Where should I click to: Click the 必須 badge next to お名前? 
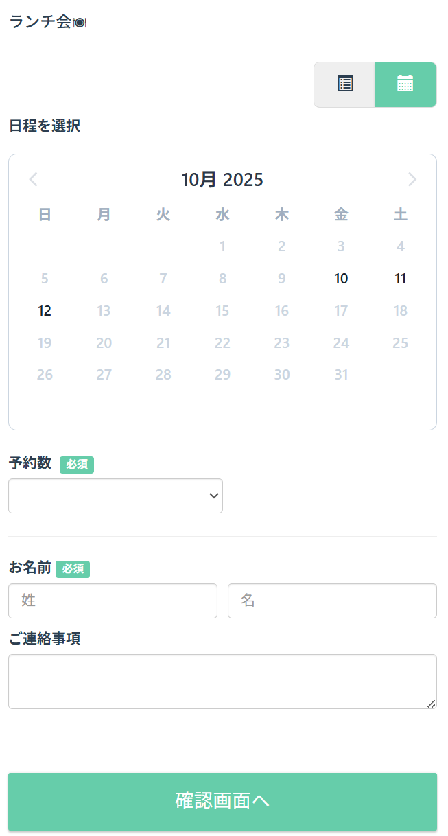coord(73,569)
